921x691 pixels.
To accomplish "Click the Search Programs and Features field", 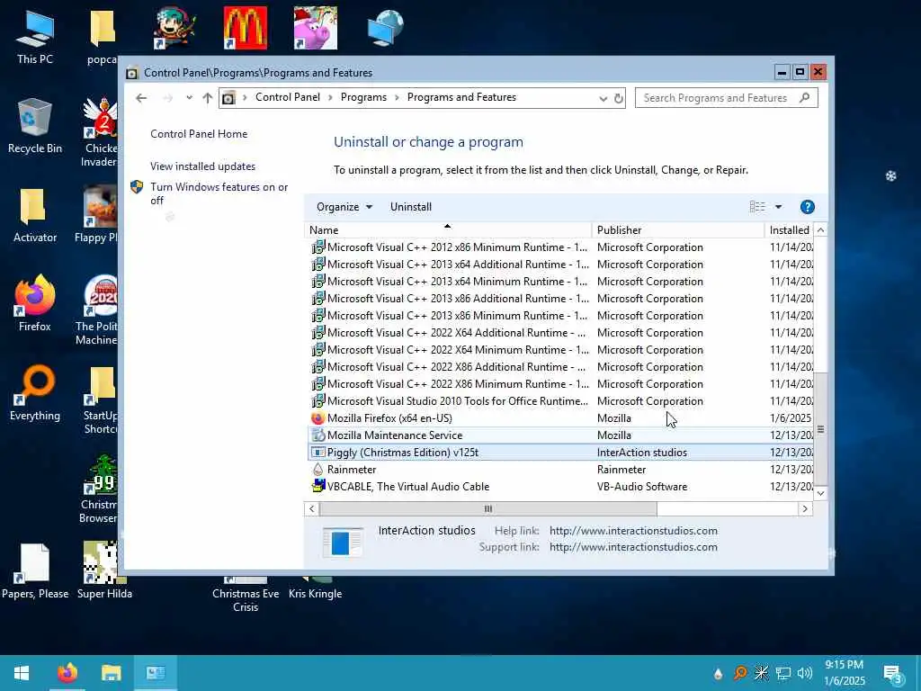I will click(726, 98).
